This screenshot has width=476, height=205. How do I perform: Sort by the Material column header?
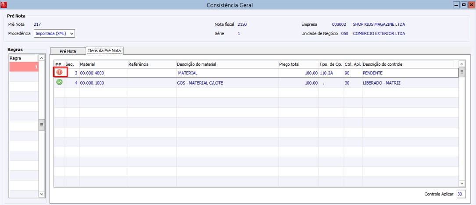click(103, 64)
